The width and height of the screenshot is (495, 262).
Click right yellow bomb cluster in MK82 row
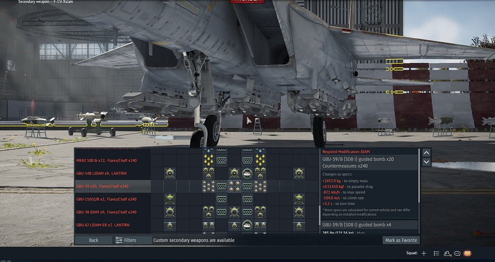pyautogui.click(x=260, y=161)
